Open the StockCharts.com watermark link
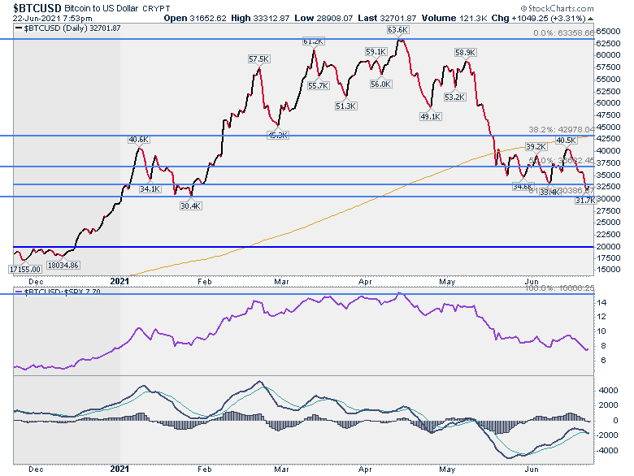634x476 pixels. (x=557, y=8)
